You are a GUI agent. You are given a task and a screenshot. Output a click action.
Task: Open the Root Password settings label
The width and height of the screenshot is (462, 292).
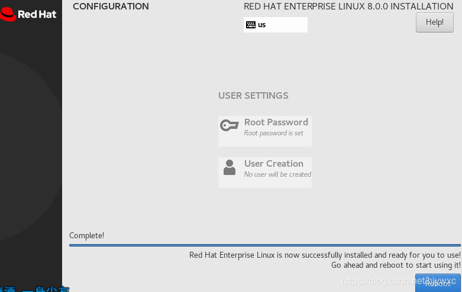276,122
